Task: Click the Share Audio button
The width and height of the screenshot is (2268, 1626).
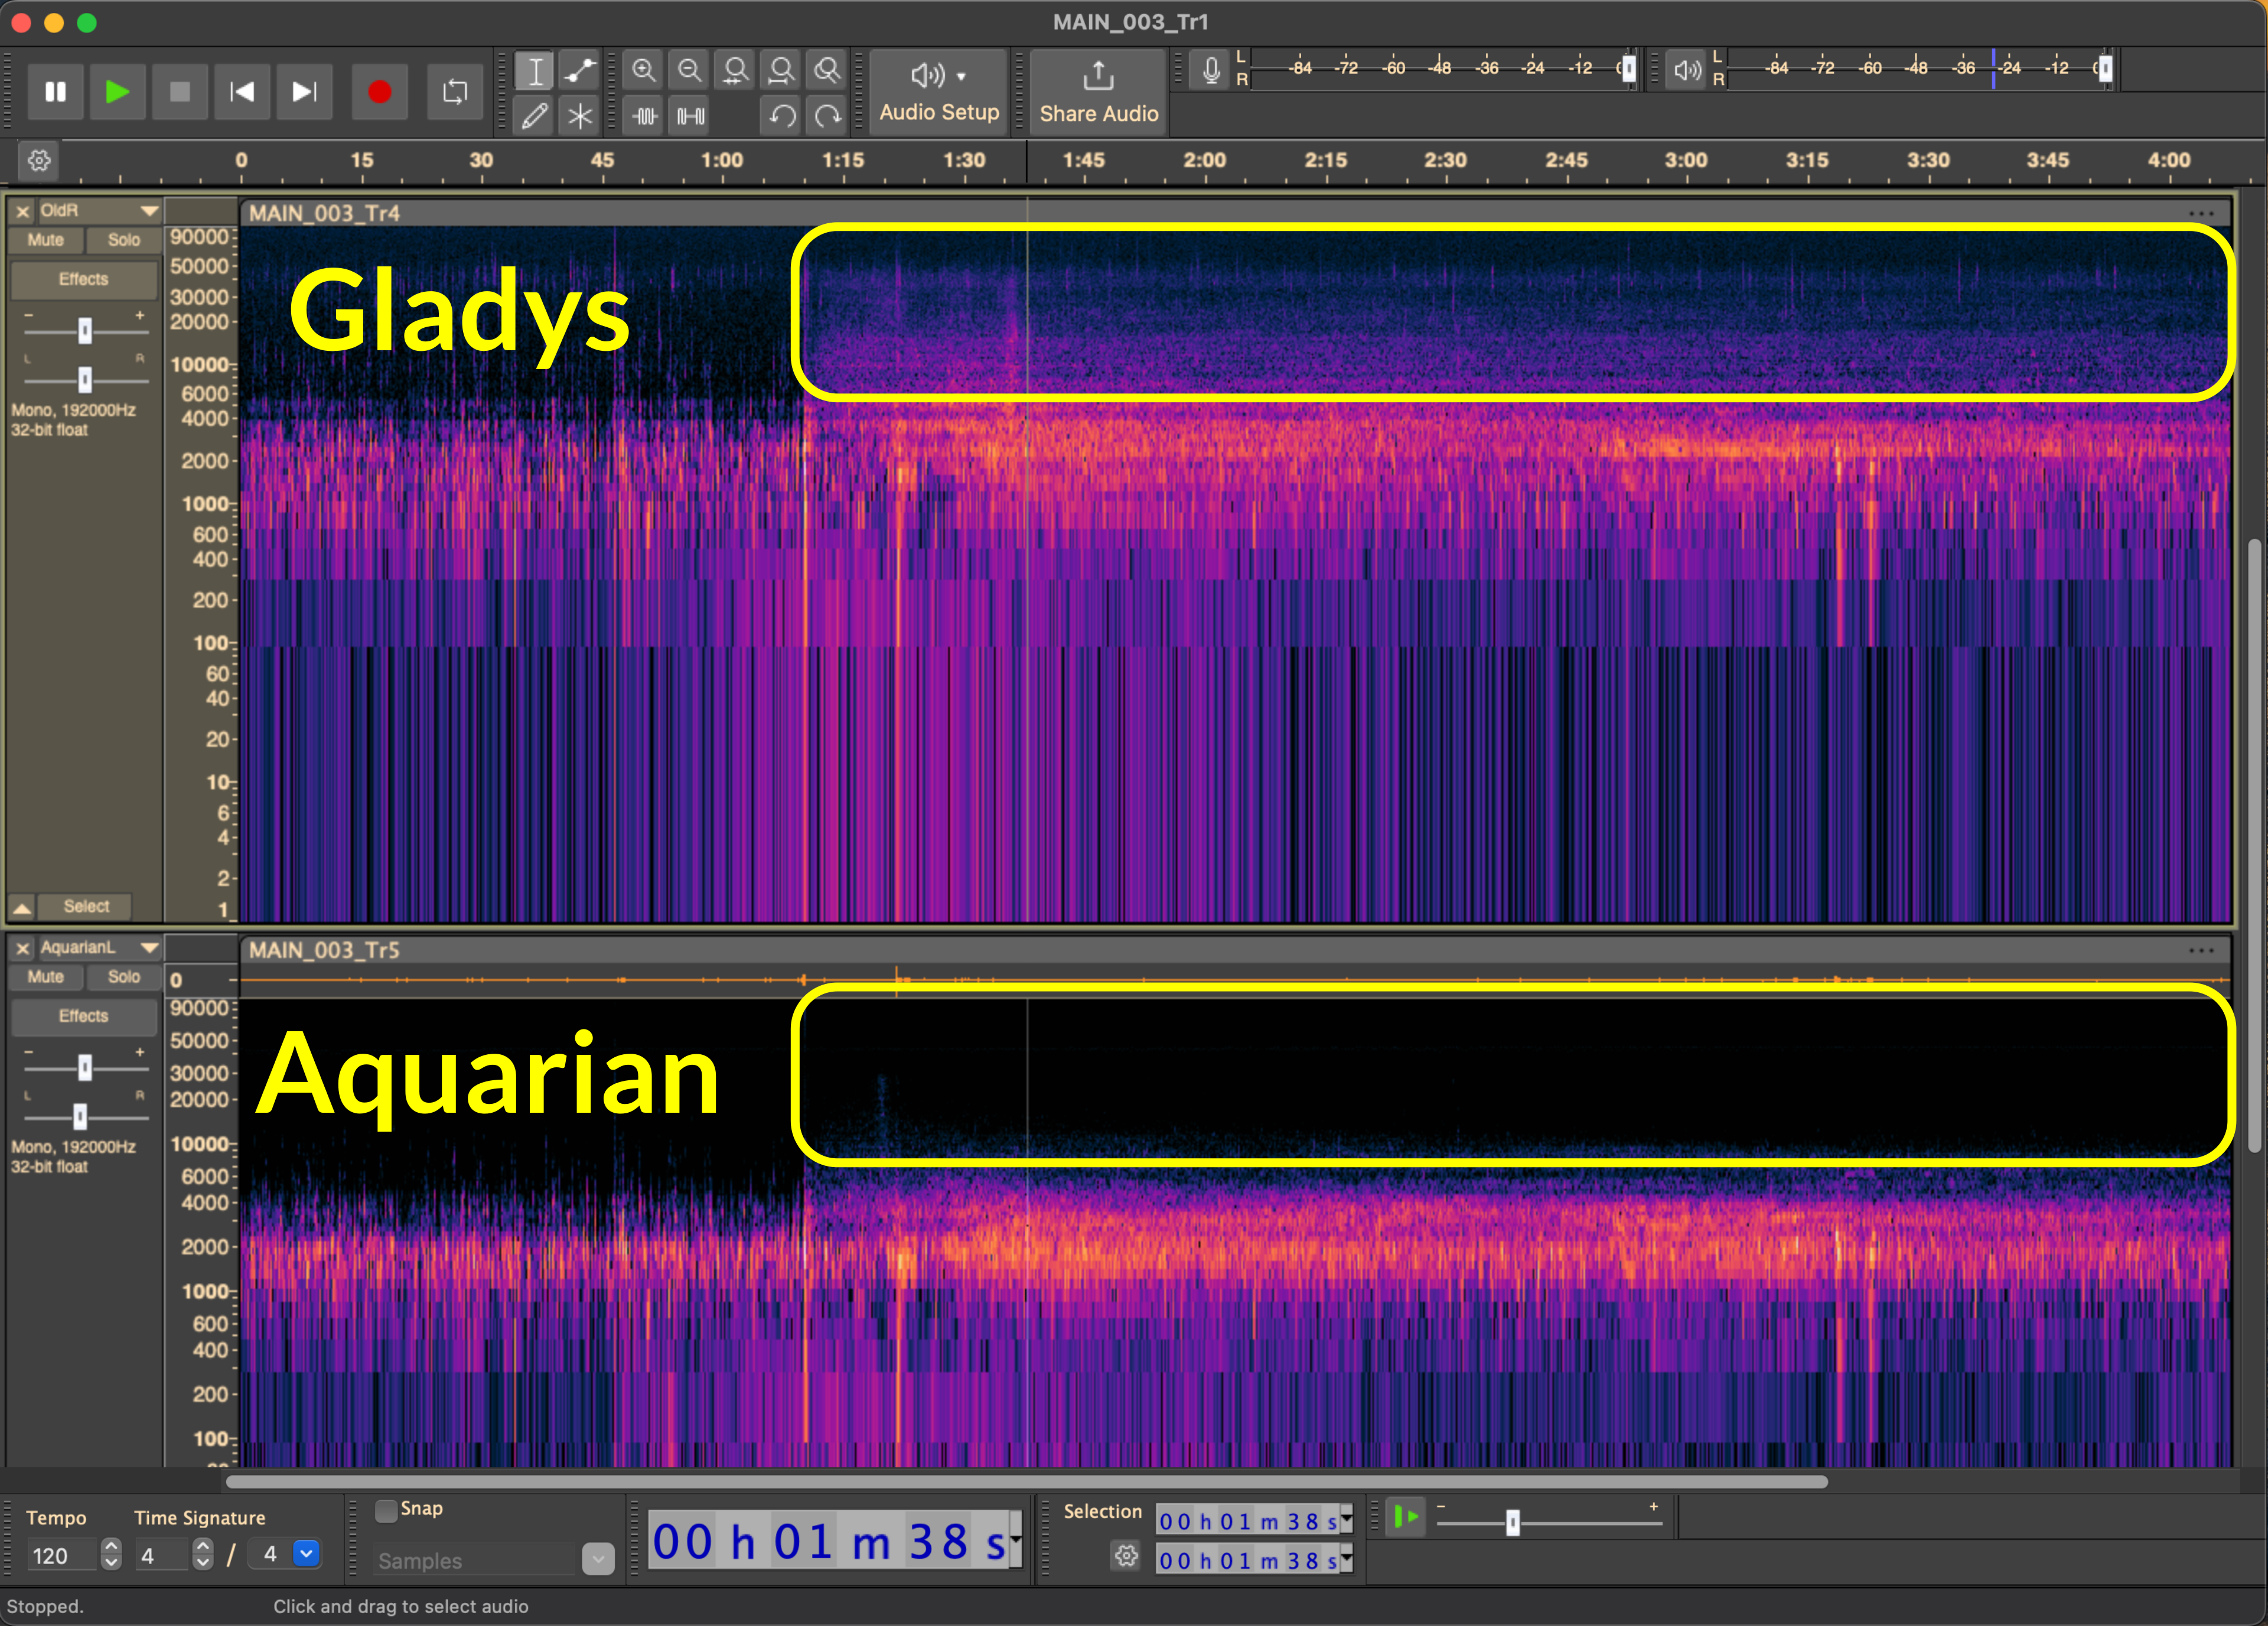Action: [1098, 92]
